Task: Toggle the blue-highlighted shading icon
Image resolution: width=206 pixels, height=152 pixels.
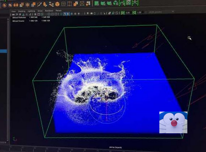Action: tap(65, 14)
